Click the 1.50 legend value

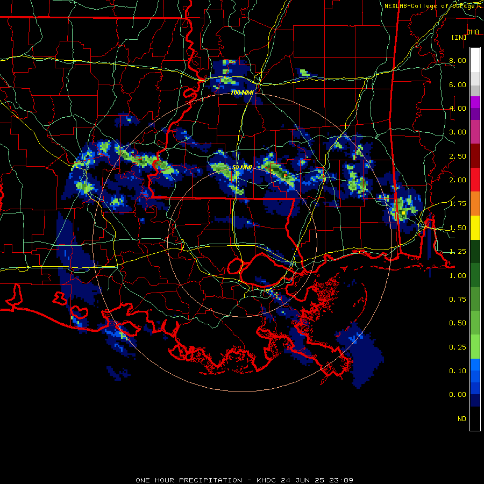[458, 228]
